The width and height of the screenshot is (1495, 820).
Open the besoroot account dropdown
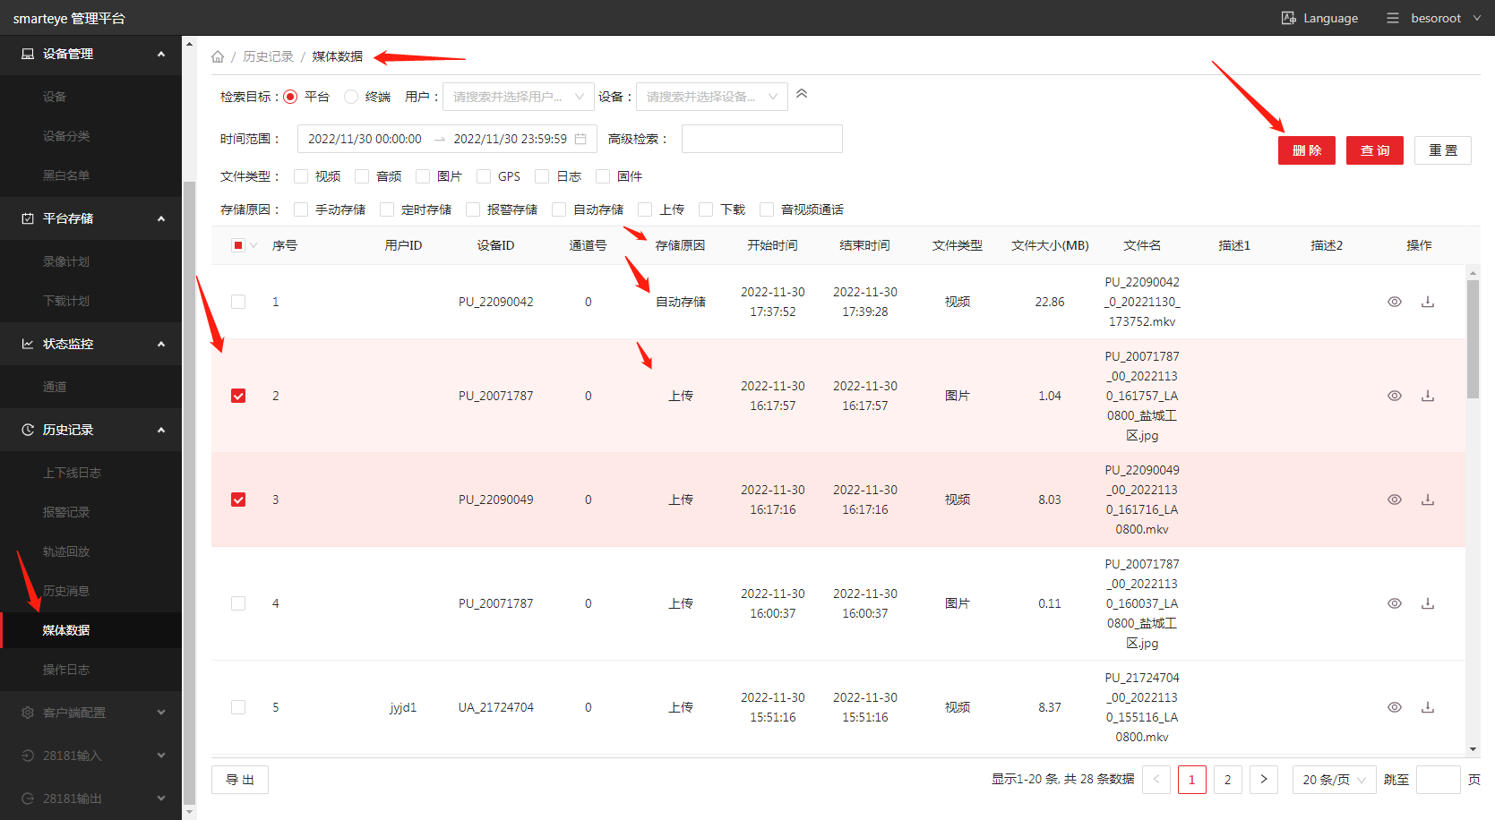point(1446,18)
